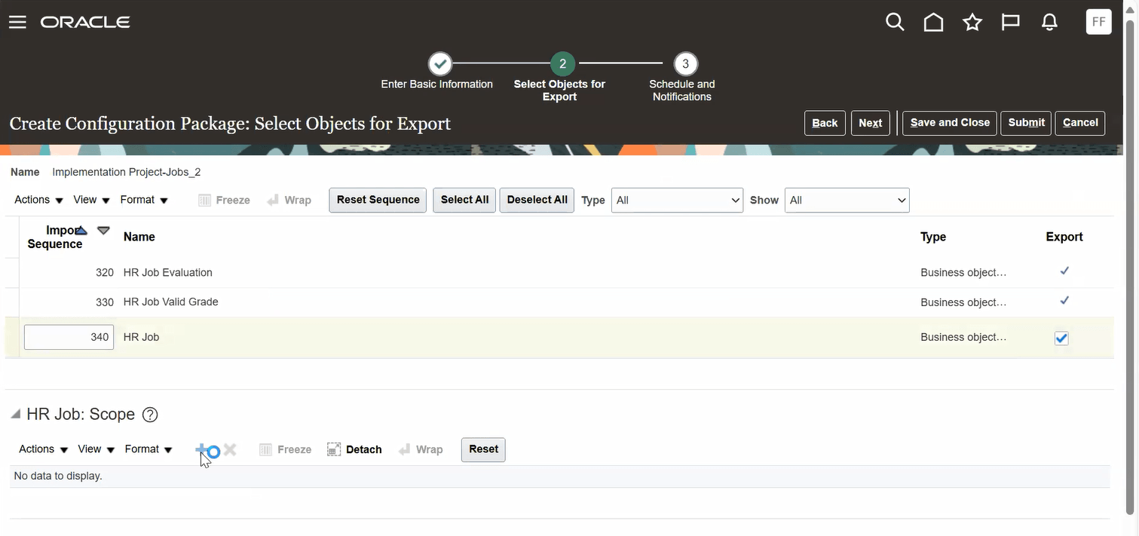Click the navigation hamburger menu icon
The height and width of the screenshot is (536, 1139).
17,21
